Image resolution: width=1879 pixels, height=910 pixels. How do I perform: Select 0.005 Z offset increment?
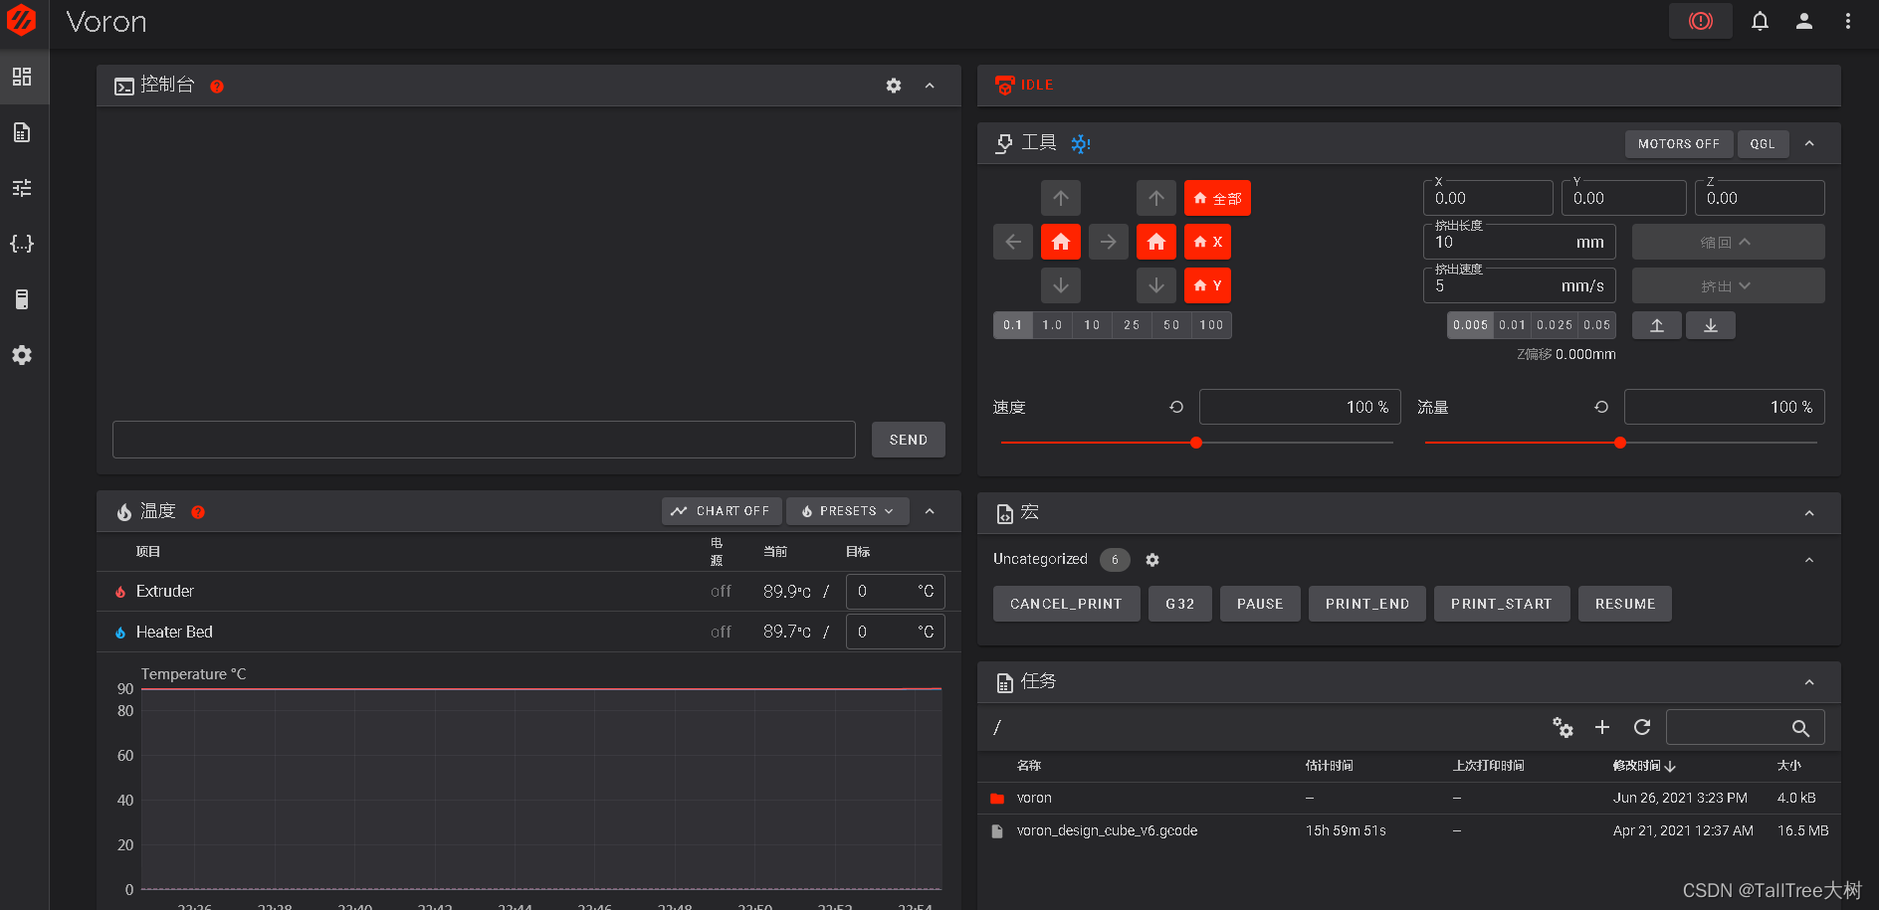1470,325
